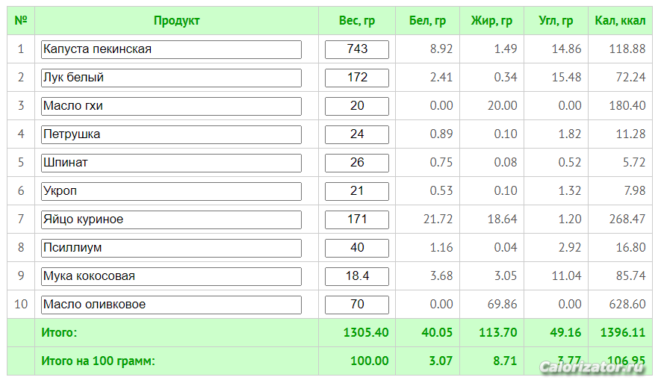The height and width of the screenshot is (383, 661).
Task: Click the Масло гхи product name field
Action: [x=171, y=106]
